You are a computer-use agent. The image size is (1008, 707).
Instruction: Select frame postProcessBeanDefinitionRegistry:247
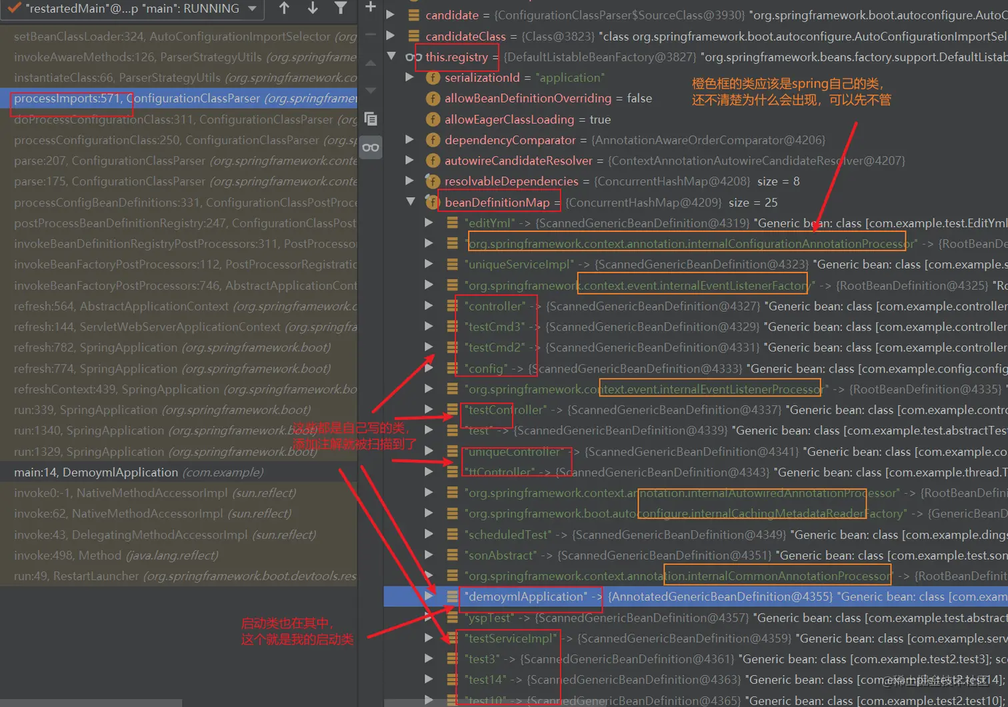pos(179,223)
